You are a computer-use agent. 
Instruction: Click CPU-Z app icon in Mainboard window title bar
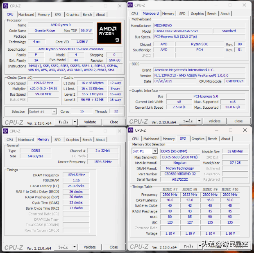click(130, 5)
